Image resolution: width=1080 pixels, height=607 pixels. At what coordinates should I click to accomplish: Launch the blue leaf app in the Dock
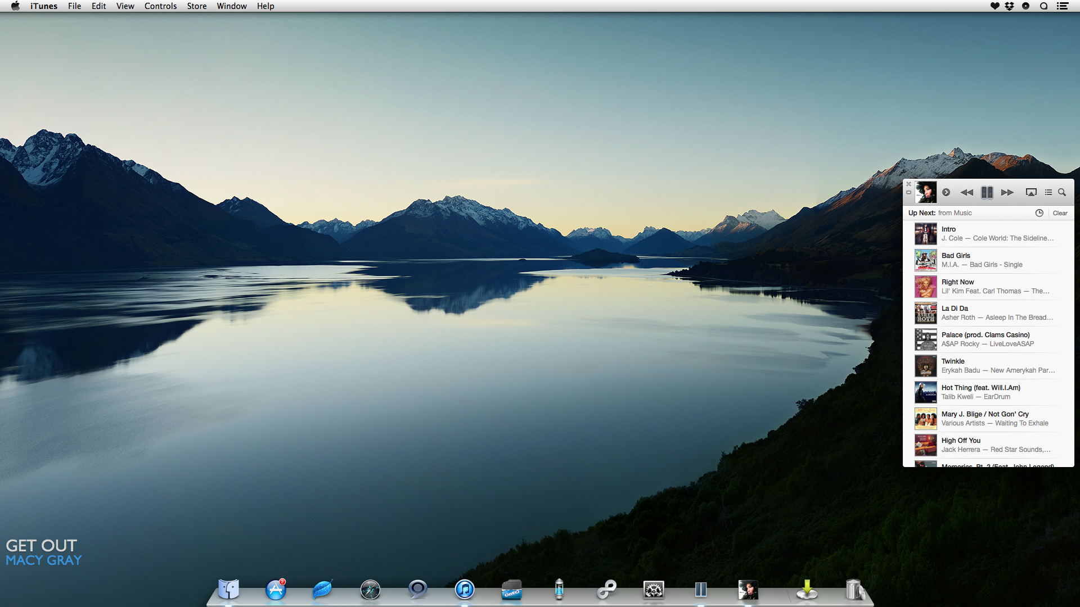tap(323, 589)
